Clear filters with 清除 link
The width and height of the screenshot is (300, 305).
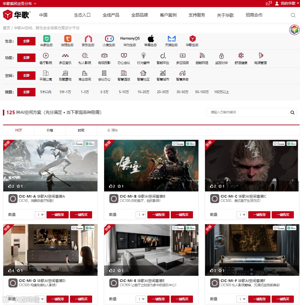click(113, 130)
